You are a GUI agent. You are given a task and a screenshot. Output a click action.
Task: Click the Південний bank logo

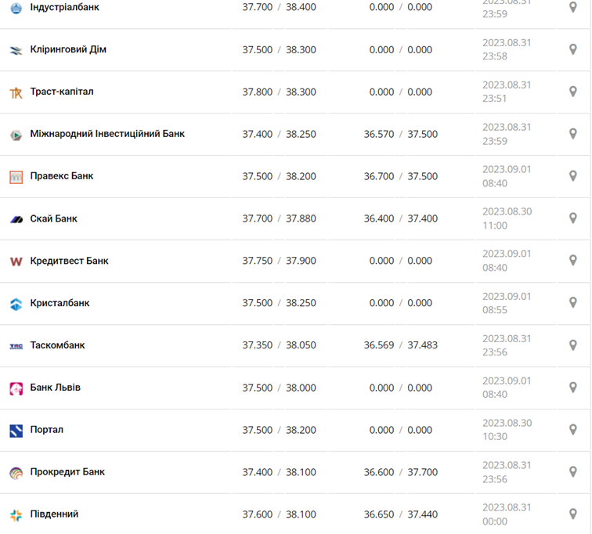pos(16,515)
